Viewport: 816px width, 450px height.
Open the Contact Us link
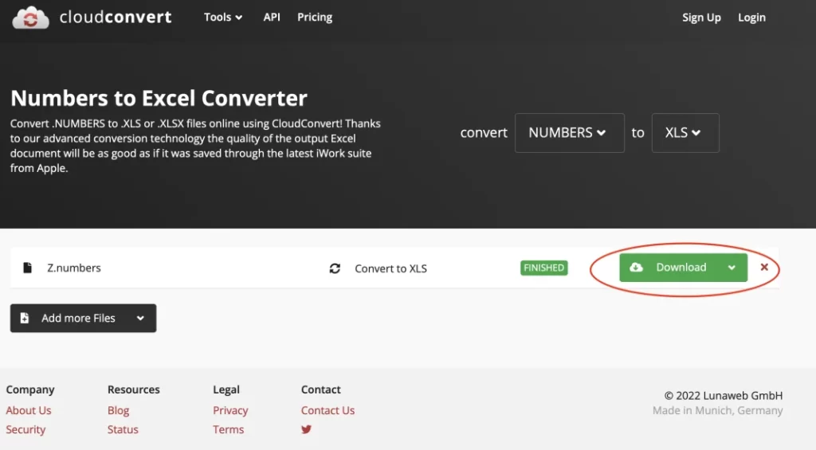pos(328,410)
